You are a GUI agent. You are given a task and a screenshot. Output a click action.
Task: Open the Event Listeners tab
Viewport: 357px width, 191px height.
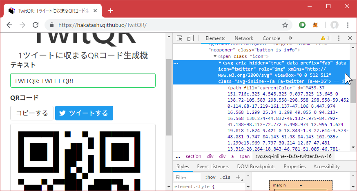[x=213, y=167]
